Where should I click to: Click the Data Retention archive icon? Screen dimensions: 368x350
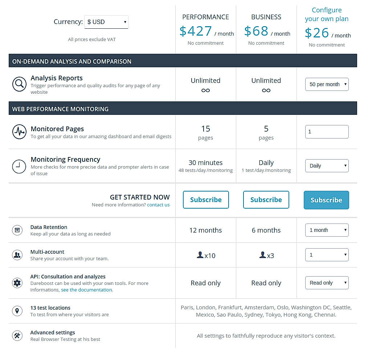click(17, 230)
